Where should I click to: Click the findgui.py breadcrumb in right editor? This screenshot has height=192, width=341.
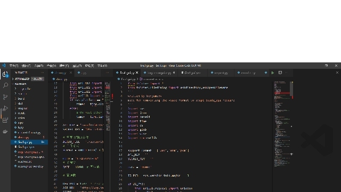click(x=128, y=79)
